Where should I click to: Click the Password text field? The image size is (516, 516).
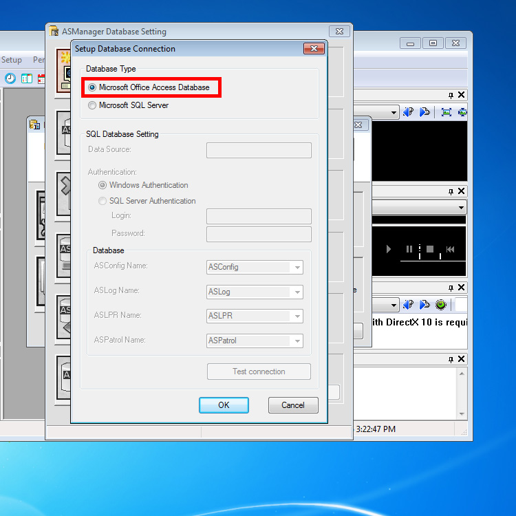[x=259, y=234]
